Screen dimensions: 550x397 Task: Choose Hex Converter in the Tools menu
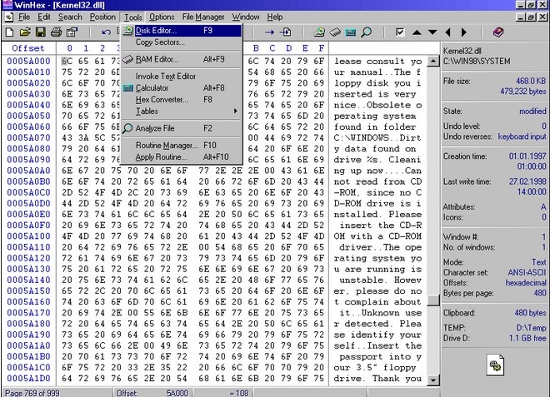pos(161,99)
